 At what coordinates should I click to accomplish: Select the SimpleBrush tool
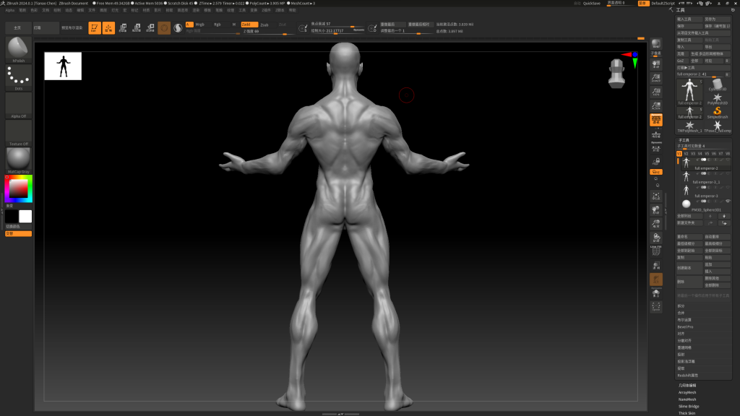click(718, 112)
